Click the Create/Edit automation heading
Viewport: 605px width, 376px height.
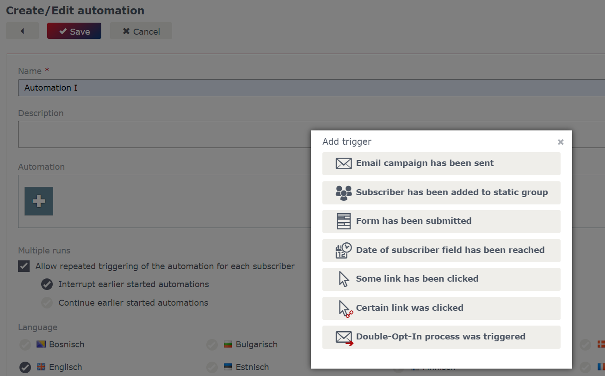75,10
